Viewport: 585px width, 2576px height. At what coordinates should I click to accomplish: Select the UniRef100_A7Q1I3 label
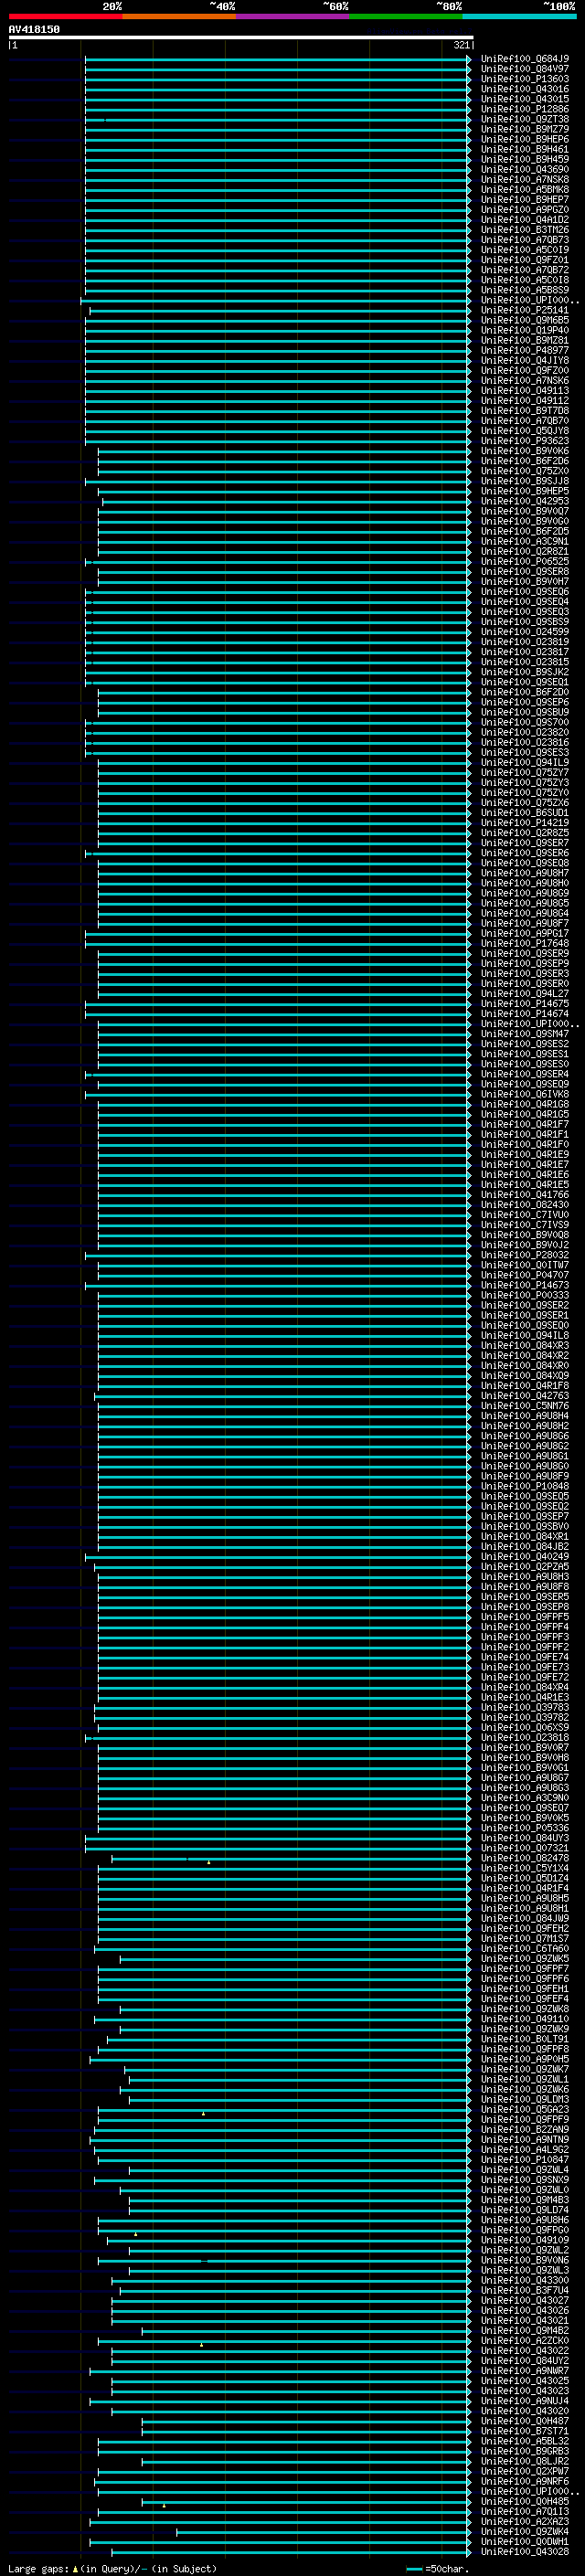pos(525,2511)
